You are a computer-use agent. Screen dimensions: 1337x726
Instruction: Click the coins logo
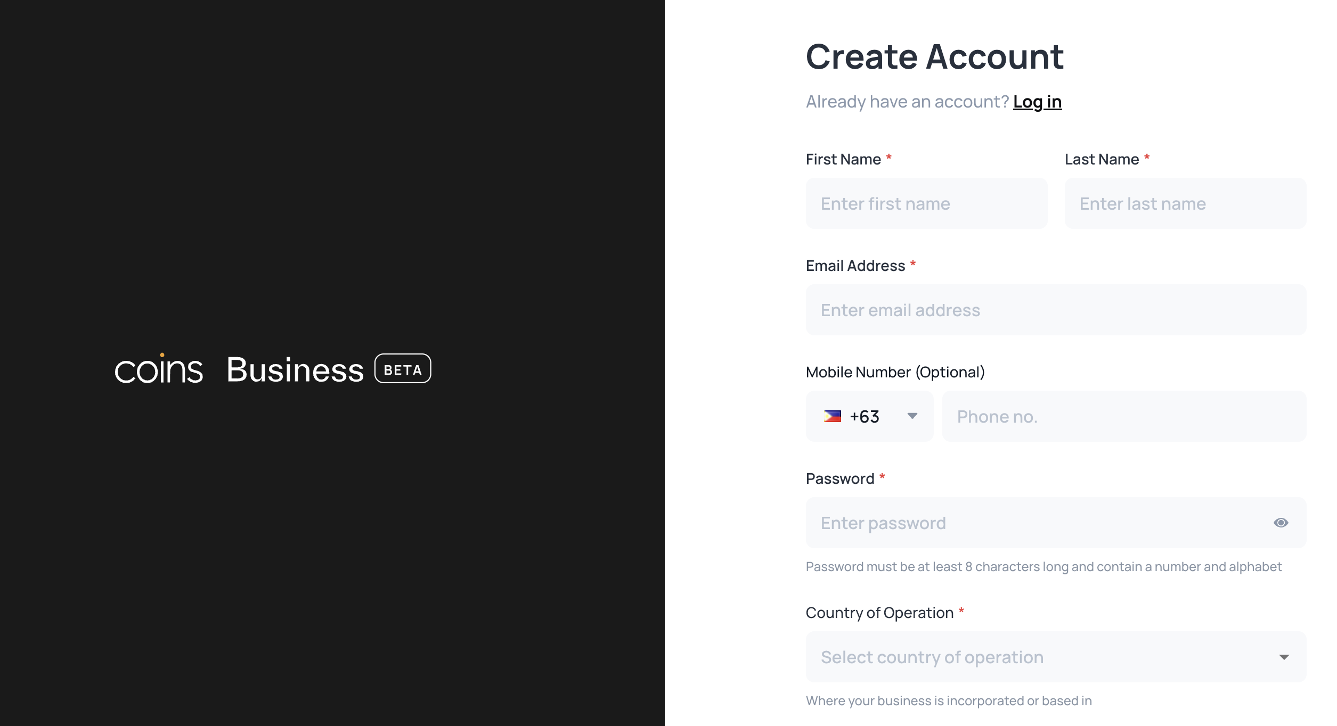tap(159, 369)
